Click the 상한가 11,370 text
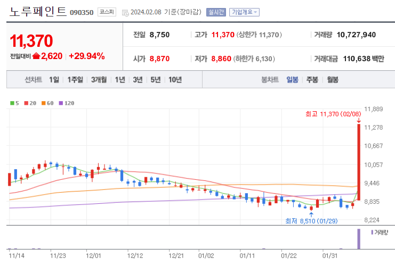This screenshot has width=395, height=266. point(259,35)
